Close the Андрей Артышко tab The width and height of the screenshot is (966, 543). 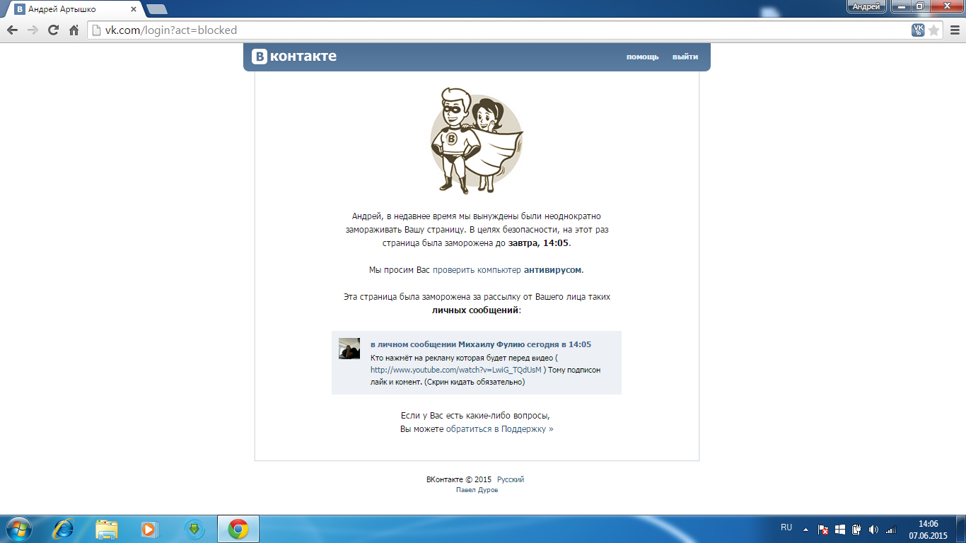[134, 10]
